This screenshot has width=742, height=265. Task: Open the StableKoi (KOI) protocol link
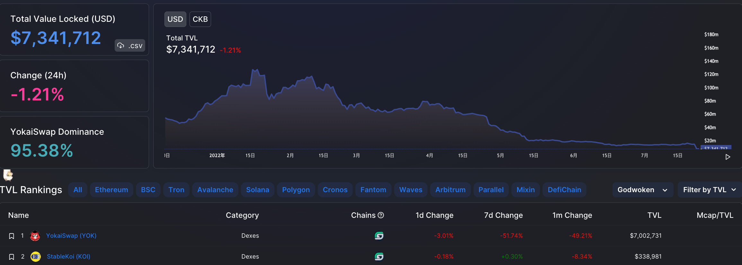[68, 257]
